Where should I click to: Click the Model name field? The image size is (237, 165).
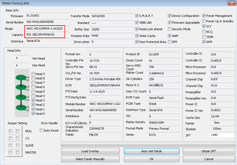tap(45, 29)
